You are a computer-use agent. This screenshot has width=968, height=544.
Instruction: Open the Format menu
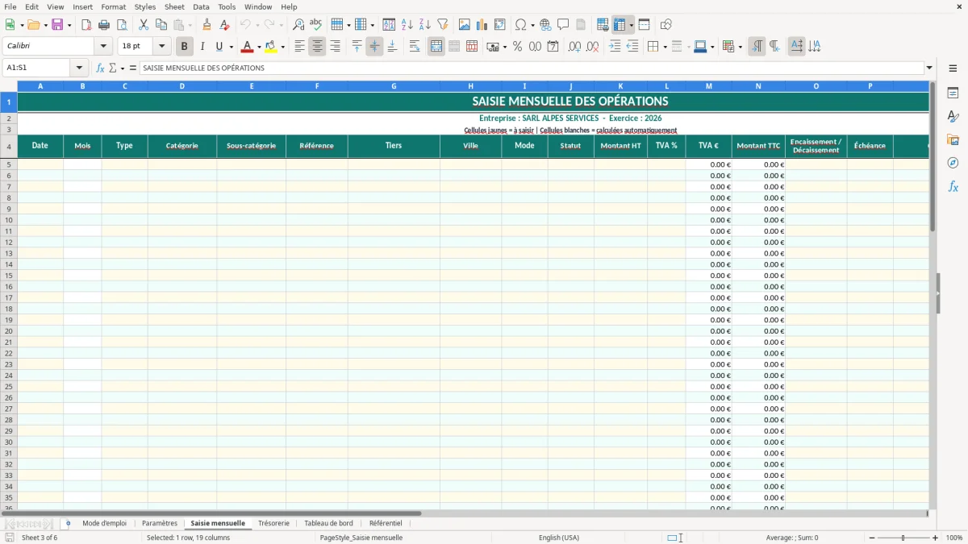(x=113, y=6)
